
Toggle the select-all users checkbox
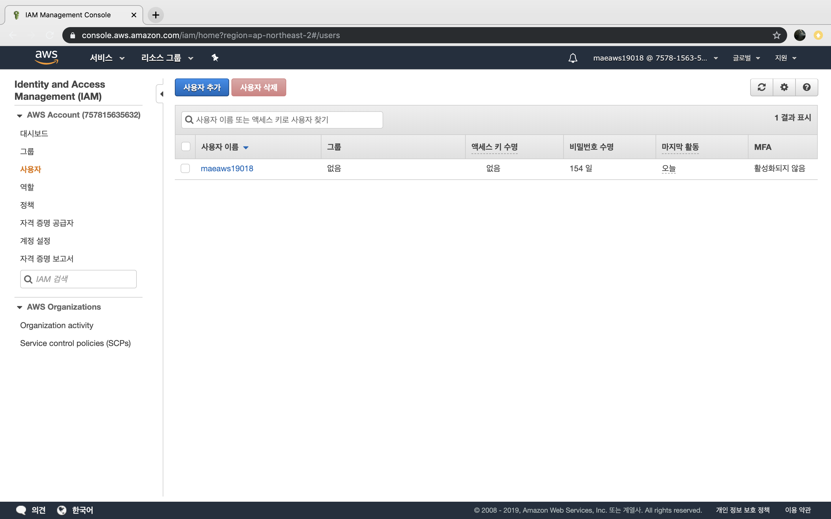pyautogui.click(x=186, y=146)
